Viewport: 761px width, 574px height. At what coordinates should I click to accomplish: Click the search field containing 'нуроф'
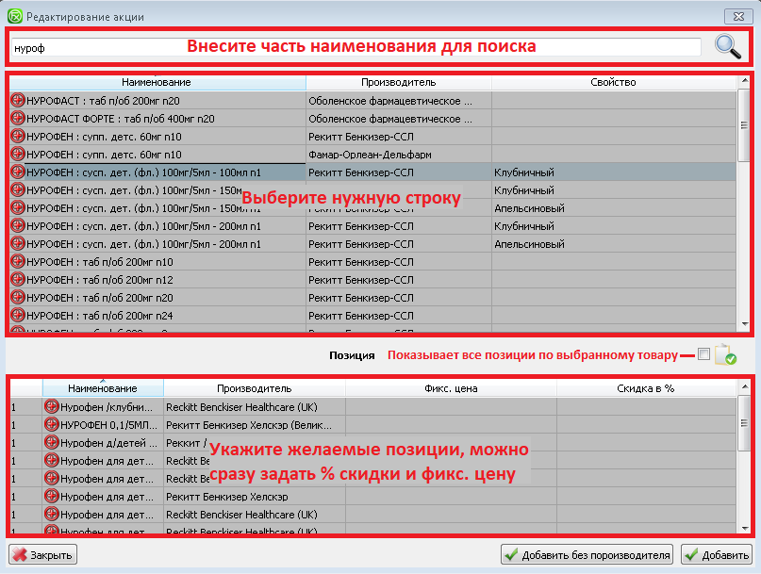[x=356, y=47]
